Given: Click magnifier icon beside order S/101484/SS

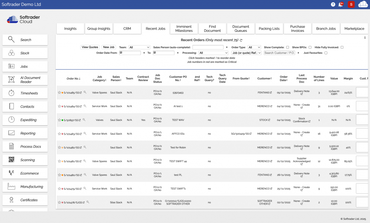Looking at the screenshot, I should 85,106.
